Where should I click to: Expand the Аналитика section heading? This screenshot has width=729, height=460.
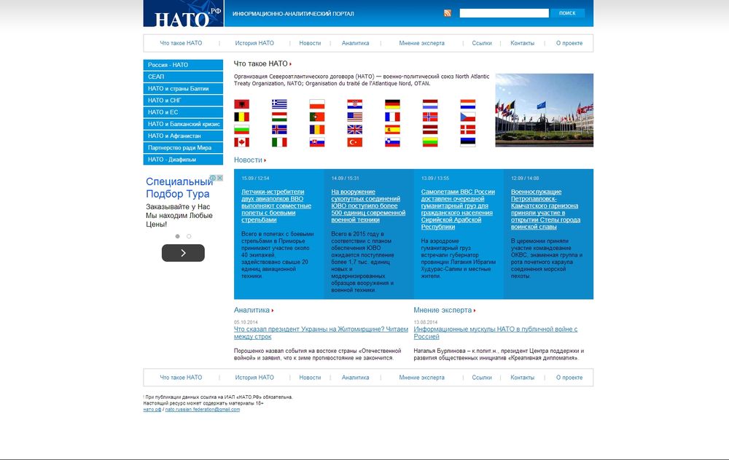pos(254,310)
